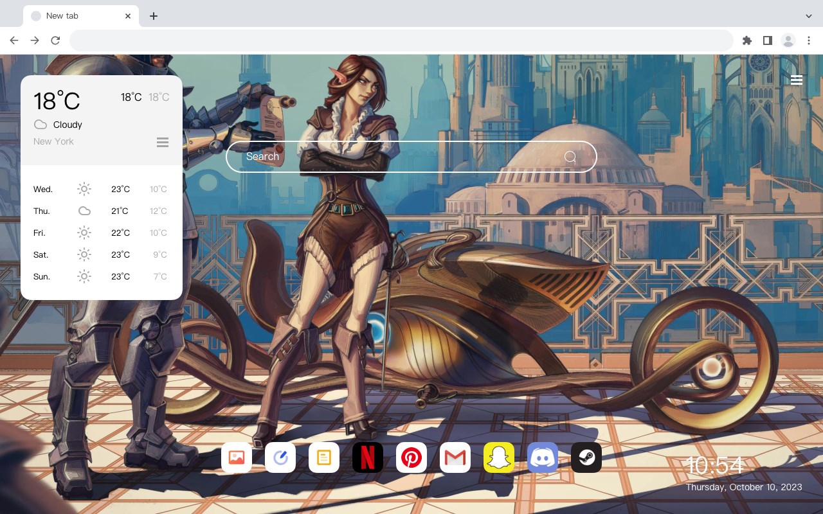Click Wednesday's sunny forecast icon
This screenshot has height=514, width=823.
(x=84, y=189)
